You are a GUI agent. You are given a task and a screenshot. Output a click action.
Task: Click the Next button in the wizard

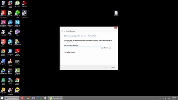point(106,67)
